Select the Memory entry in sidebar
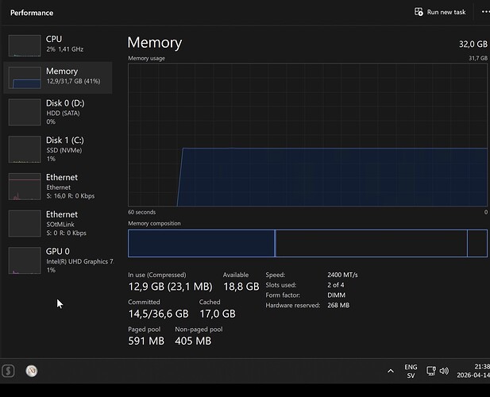The height and width of the screenshot is (397, 490). point(58,78)
